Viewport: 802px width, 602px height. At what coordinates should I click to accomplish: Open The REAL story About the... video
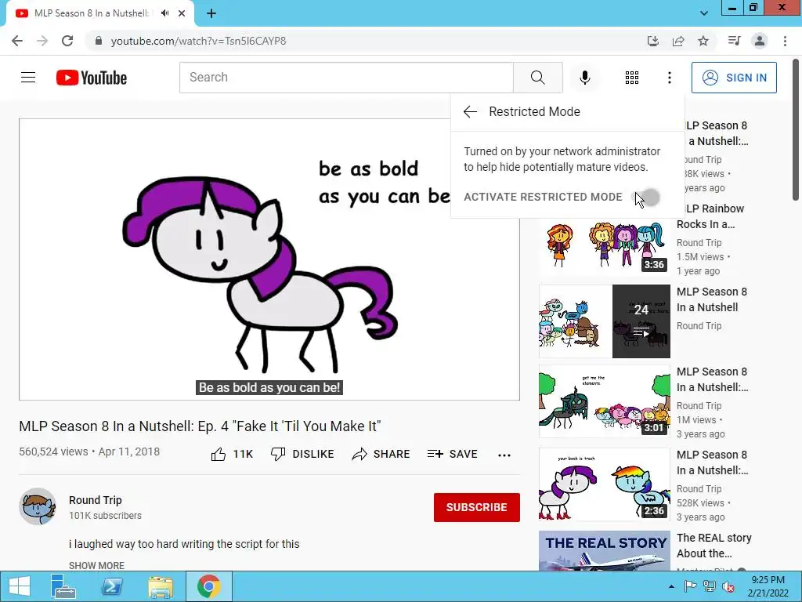[714, 546]
